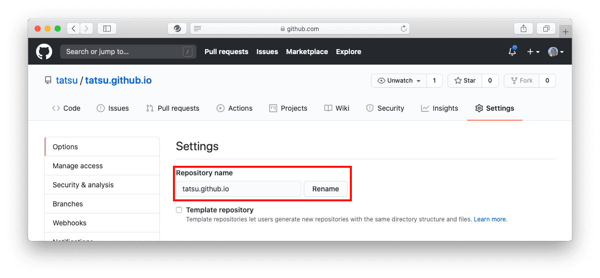This screenshot has height=278, width=600.
Task: Open Issues in top navigation
Action: [267, 52]
